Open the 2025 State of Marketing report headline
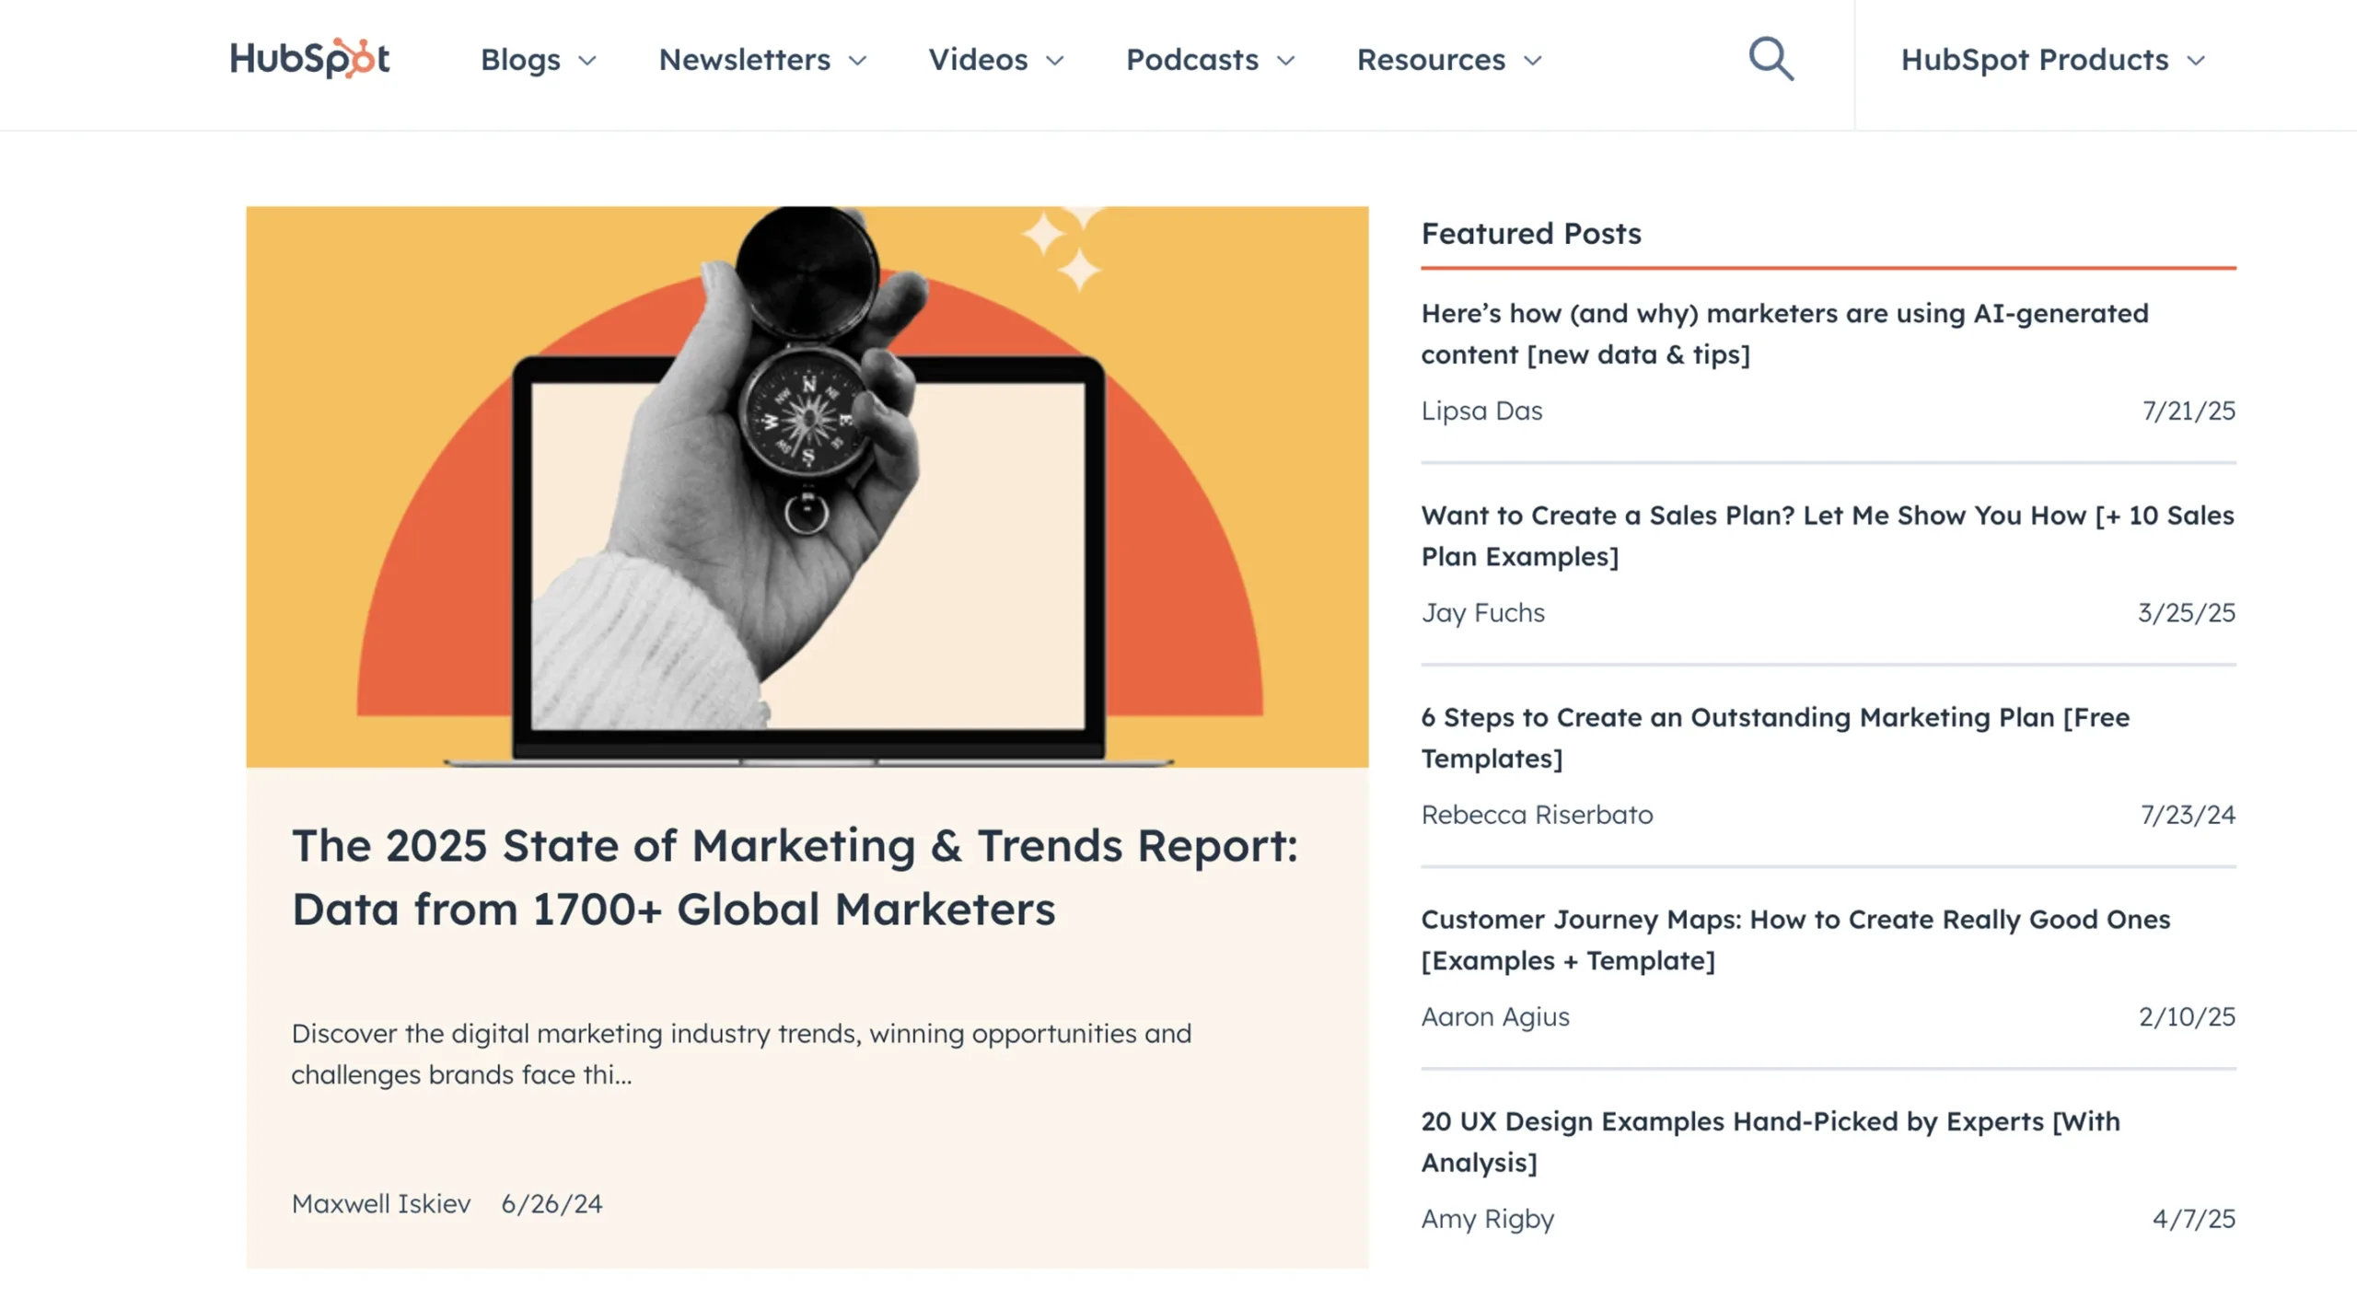 [795, 876]
